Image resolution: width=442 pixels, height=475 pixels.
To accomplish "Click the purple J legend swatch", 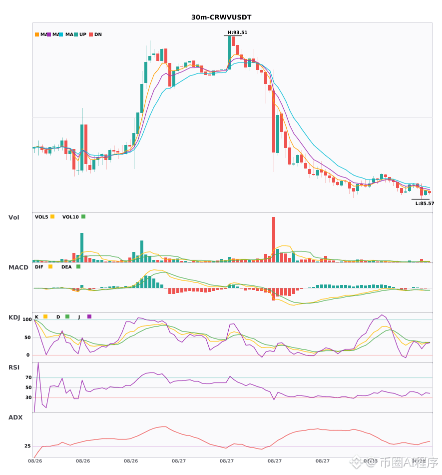I will pos(89,316).
